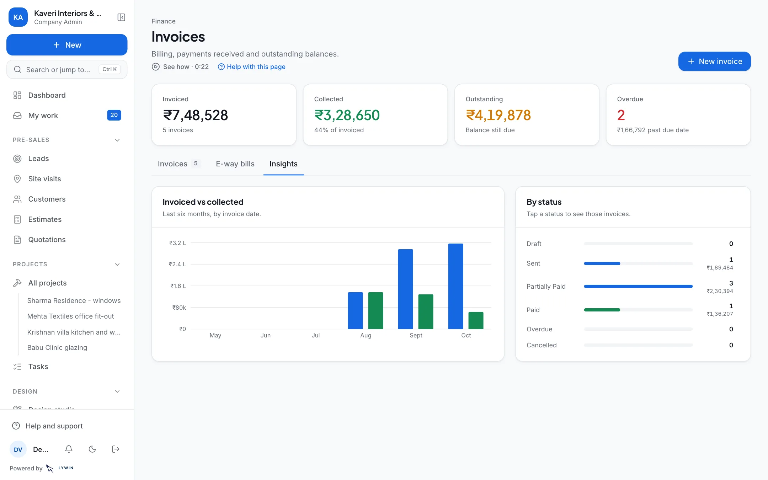Select the Cancelled status row

[x=630, y=345]
